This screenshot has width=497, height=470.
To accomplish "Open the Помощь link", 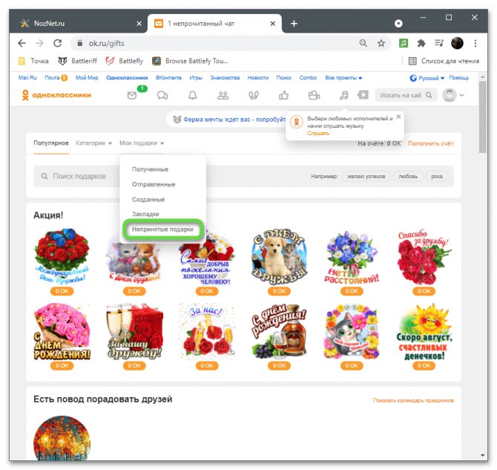I will [458, 78].
